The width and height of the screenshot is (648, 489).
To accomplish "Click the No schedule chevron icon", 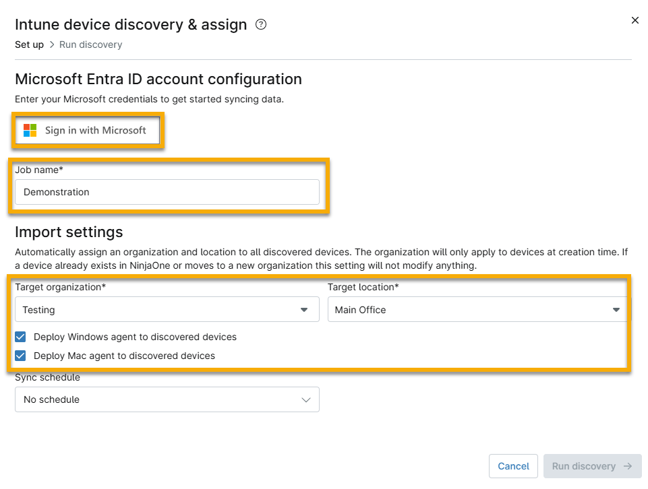I will point(306,400).
